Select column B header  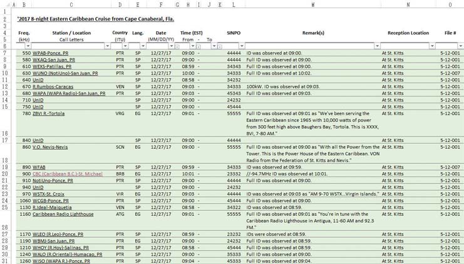coord(24,4)
